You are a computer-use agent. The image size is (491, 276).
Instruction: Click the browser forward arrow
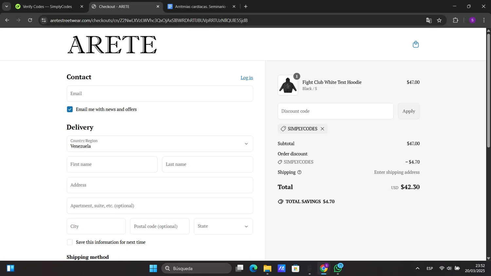(x=19, y=20)
